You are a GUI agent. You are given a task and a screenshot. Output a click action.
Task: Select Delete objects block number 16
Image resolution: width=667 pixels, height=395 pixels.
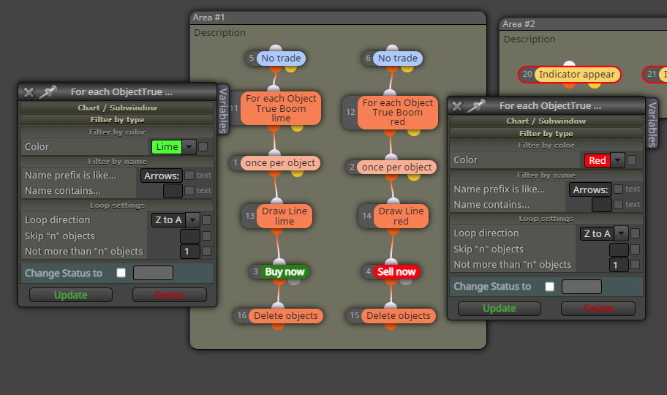point(285,315)
